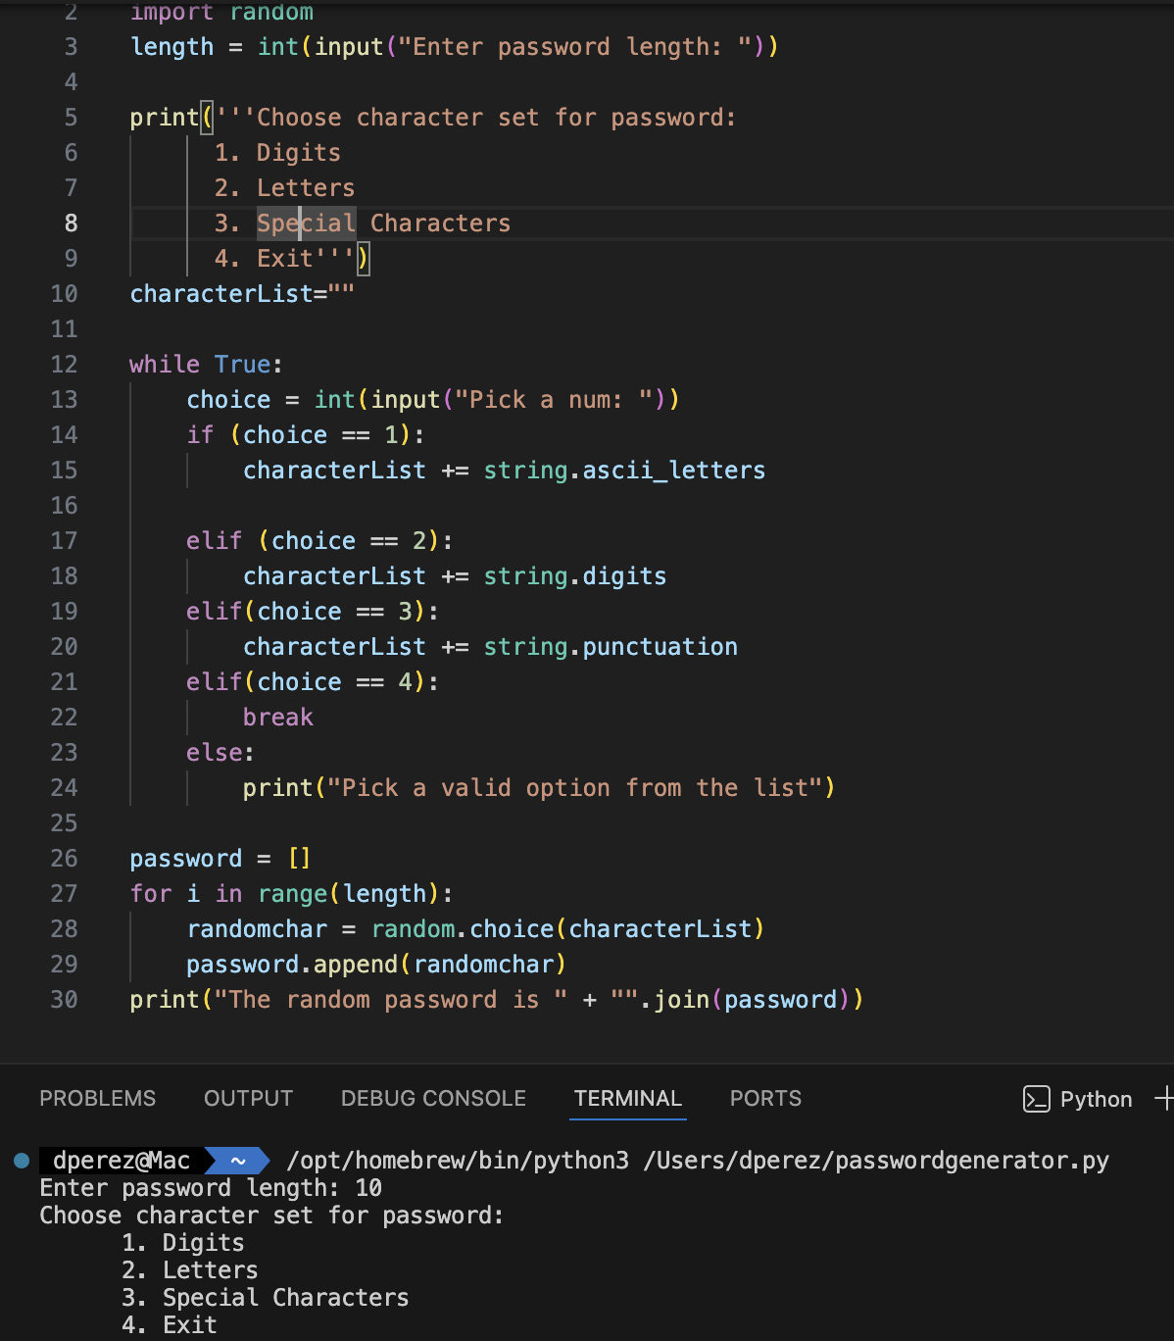Viewport: 1174px width, 1341px height.
Task: Click while True on line 12
Action: (x=206, y=364)
